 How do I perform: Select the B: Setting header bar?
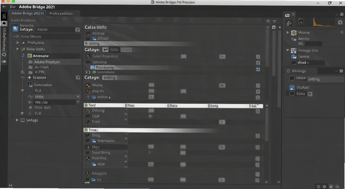pos(138,43)
